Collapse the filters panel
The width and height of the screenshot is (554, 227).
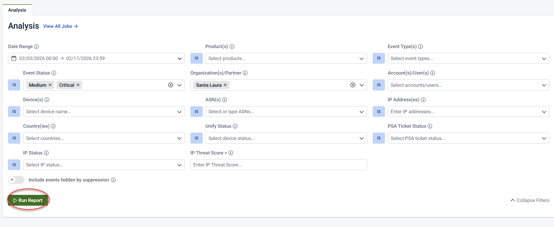click(529, 200)
